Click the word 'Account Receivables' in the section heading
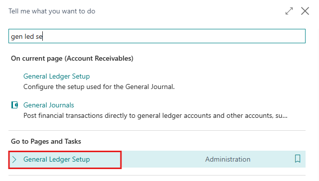319x181 pixels. point(99,59)
